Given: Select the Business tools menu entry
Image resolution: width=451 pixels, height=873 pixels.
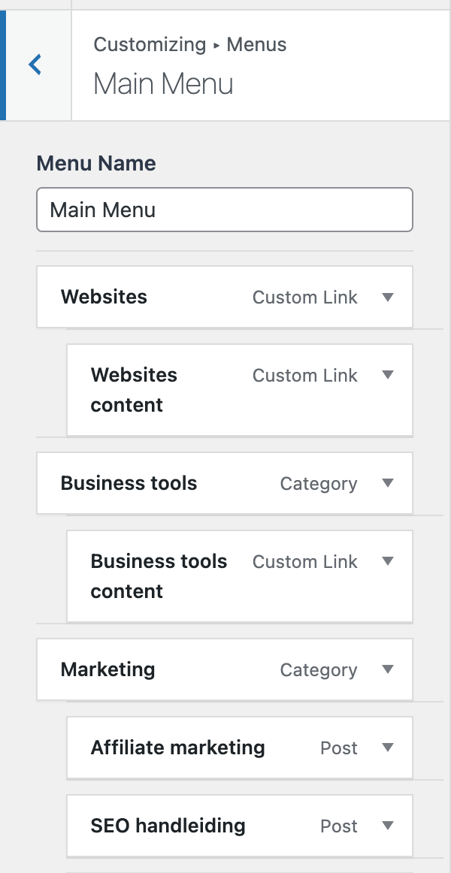Looking at the screenshot, I should click(129, 483).
